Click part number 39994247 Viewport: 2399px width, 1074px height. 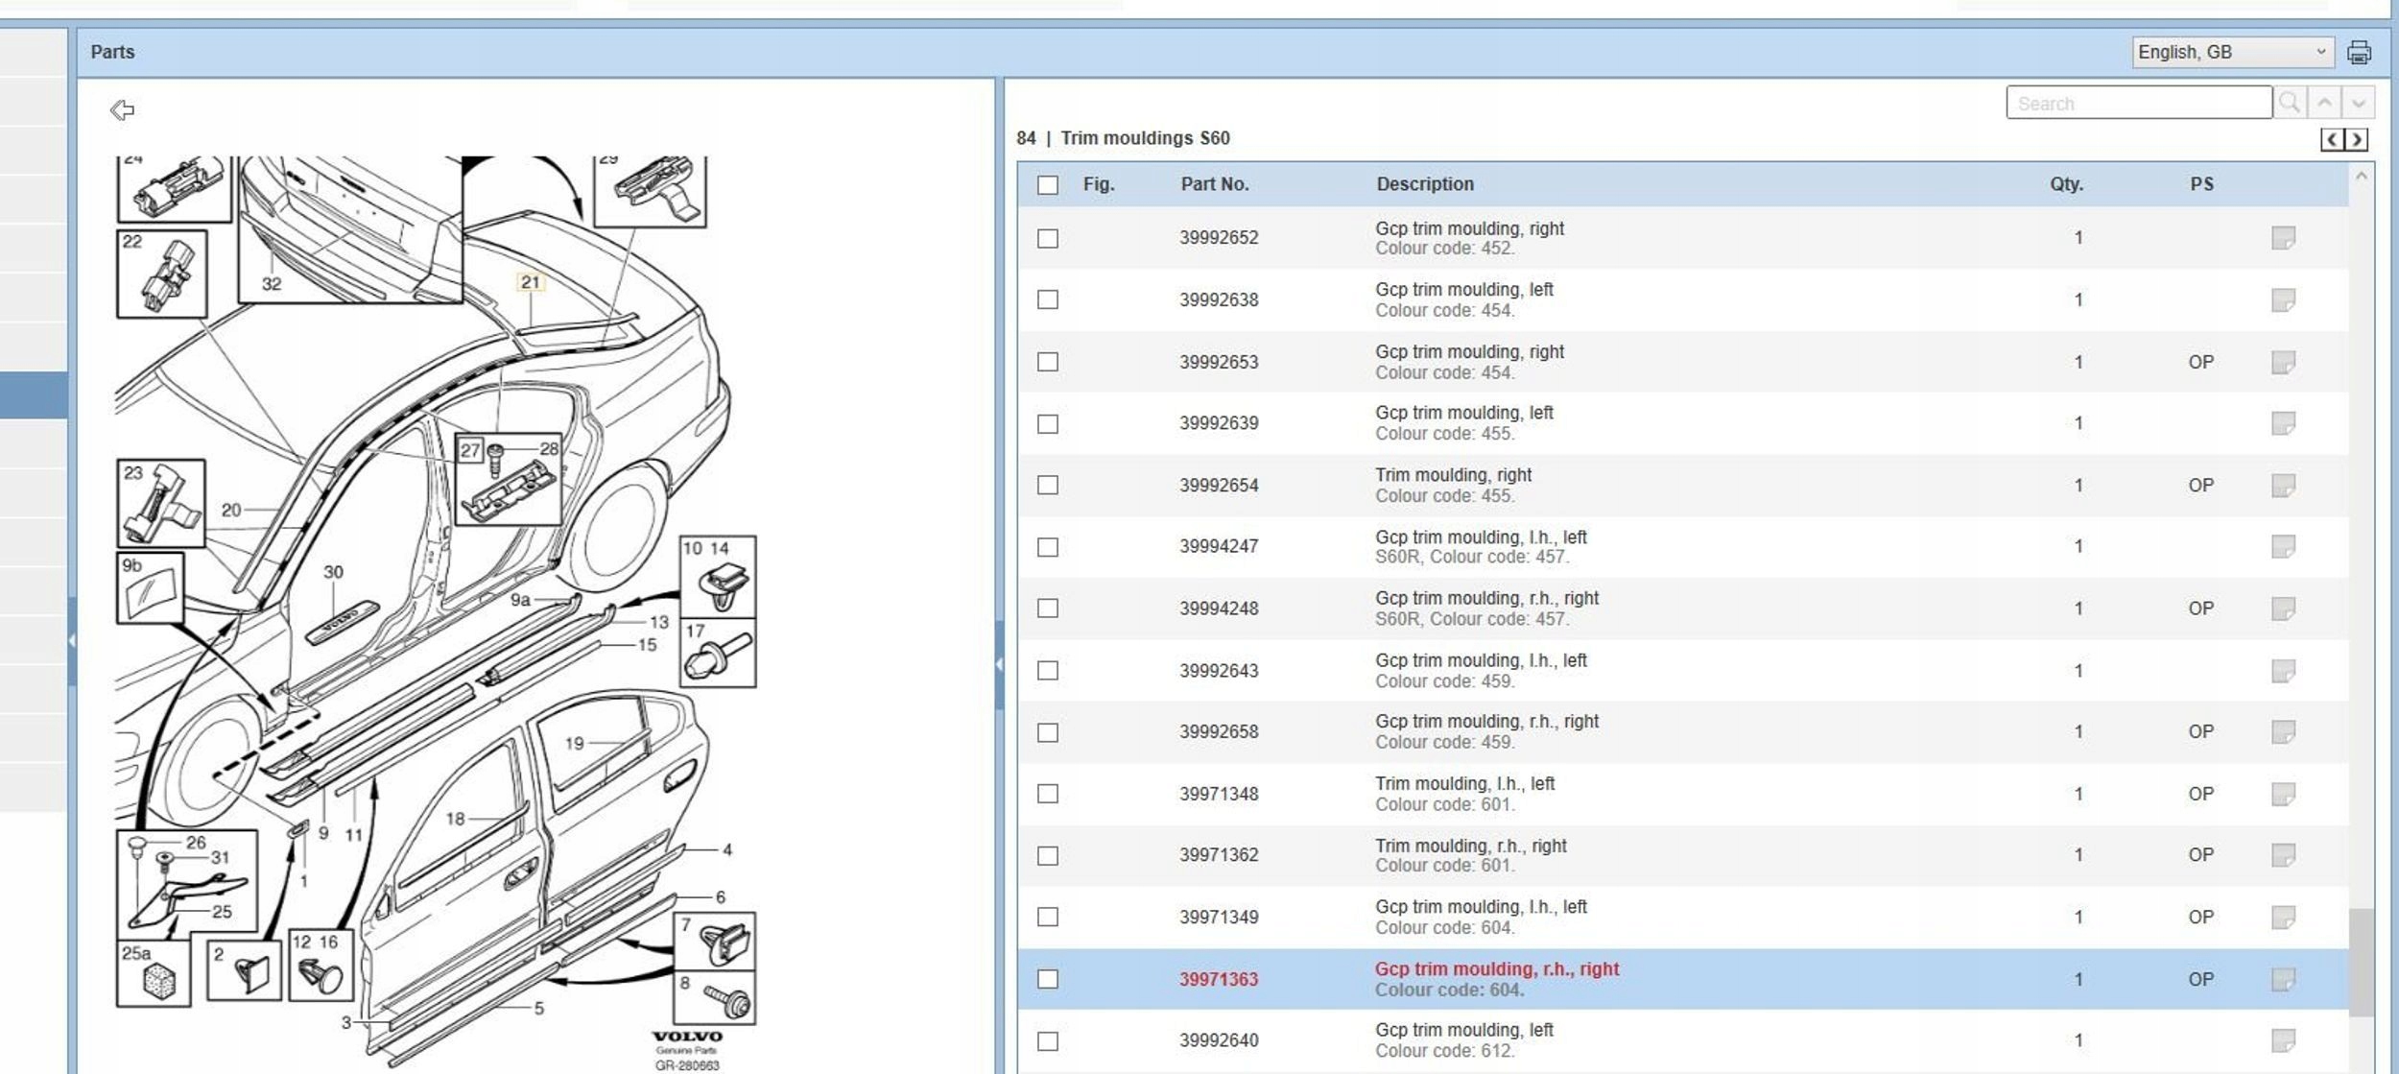point(1218,546)
